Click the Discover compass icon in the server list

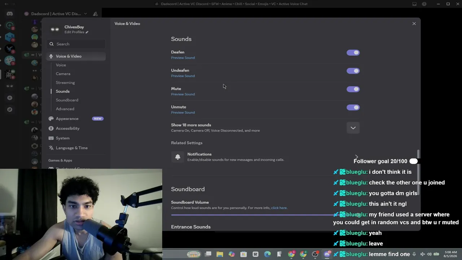pyautogui.click(x=10, y=109)
